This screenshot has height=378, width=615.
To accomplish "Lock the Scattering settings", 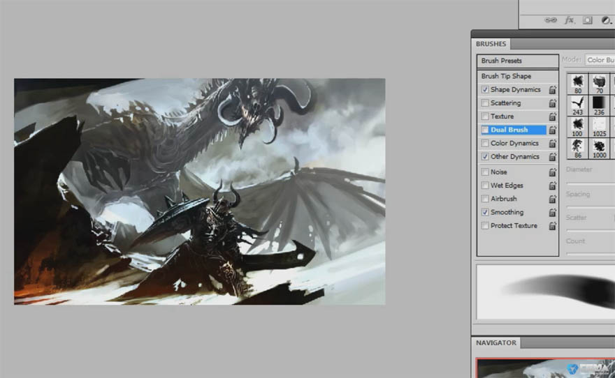I will click(x=553, y=103).
